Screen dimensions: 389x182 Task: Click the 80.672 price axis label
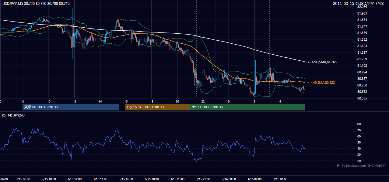pos(362,92)
